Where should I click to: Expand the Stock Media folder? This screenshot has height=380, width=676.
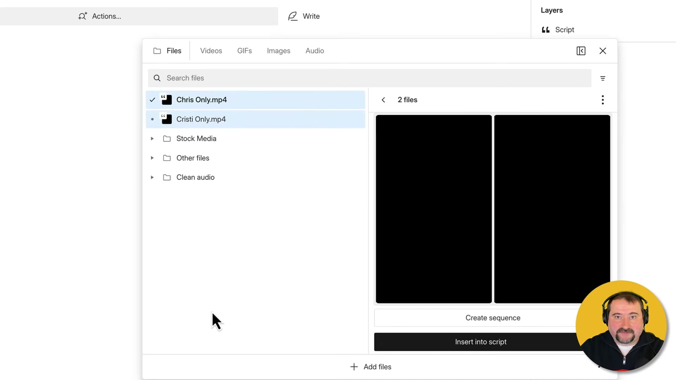point(152,138)
